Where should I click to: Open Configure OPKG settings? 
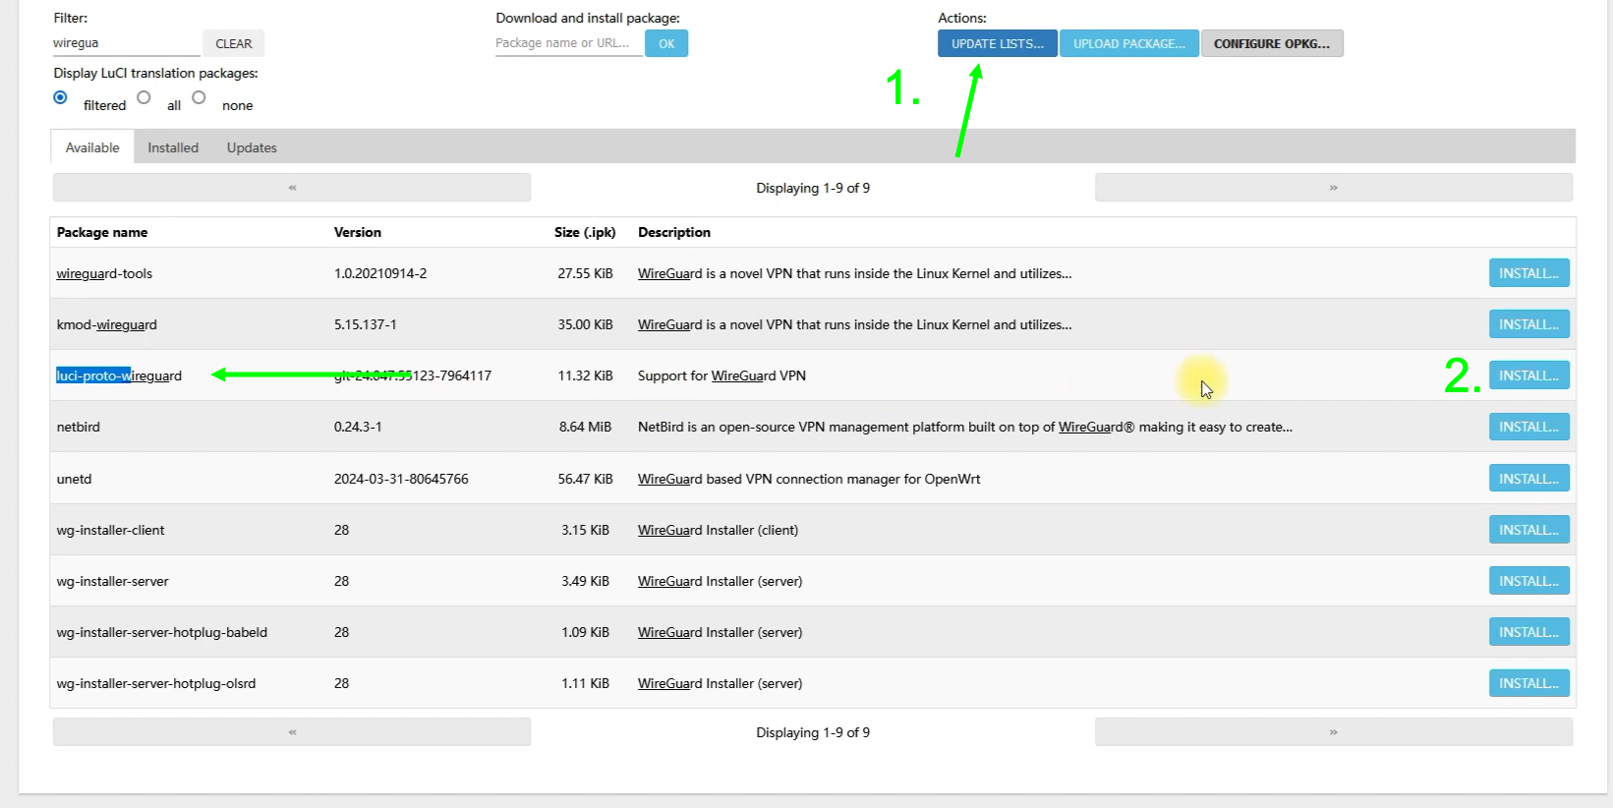[1271, 43]
